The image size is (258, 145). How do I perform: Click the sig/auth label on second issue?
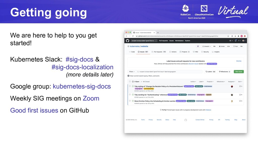pyautogui.click(x=208, y=95)
